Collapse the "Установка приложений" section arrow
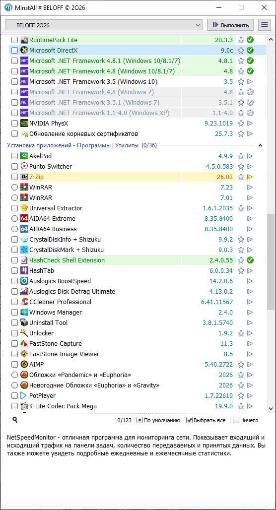The width and height of the screenshot is (276, 510). pos(260,145)
